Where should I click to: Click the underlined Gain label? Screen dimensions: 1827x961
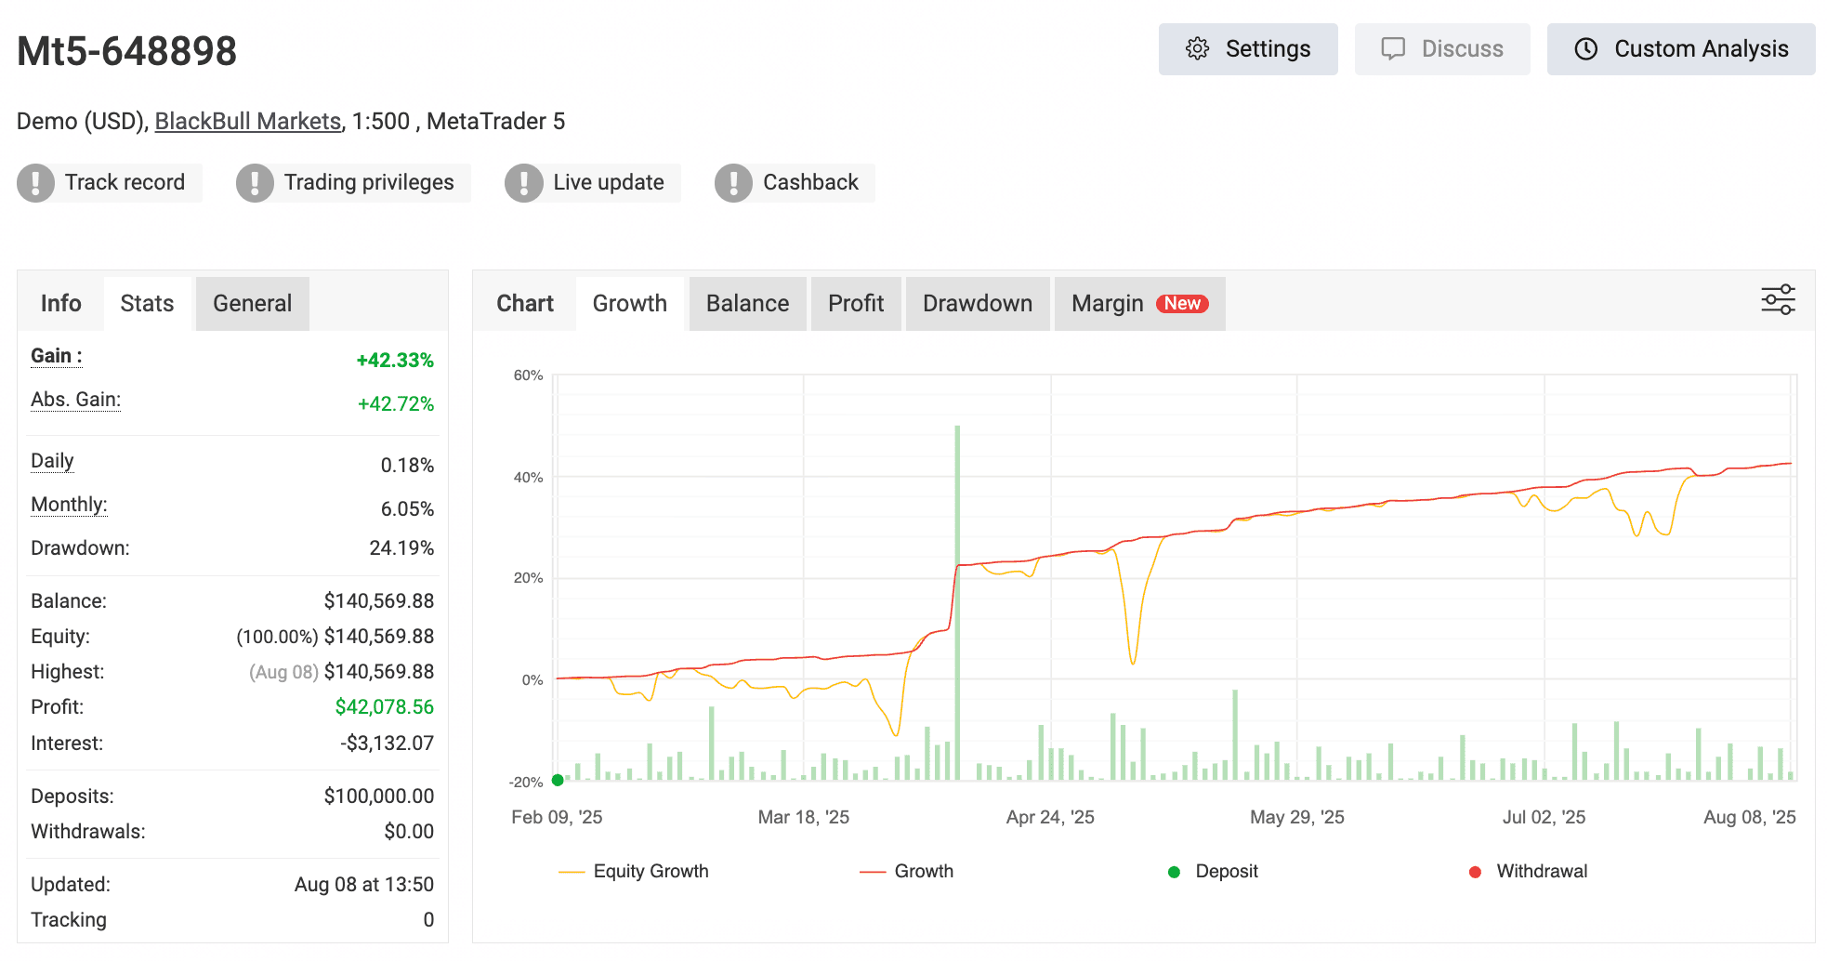(56, 356)
